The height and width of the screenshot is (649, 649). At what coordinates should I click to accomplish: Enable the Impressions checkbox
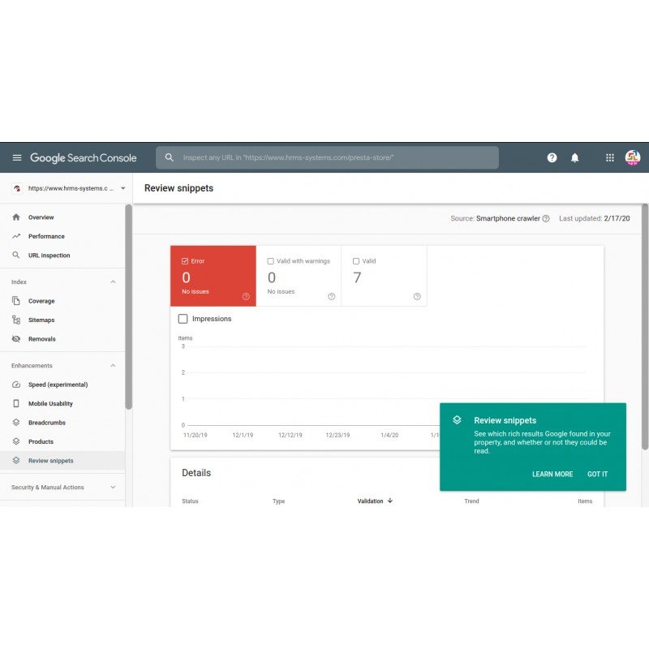183,319
